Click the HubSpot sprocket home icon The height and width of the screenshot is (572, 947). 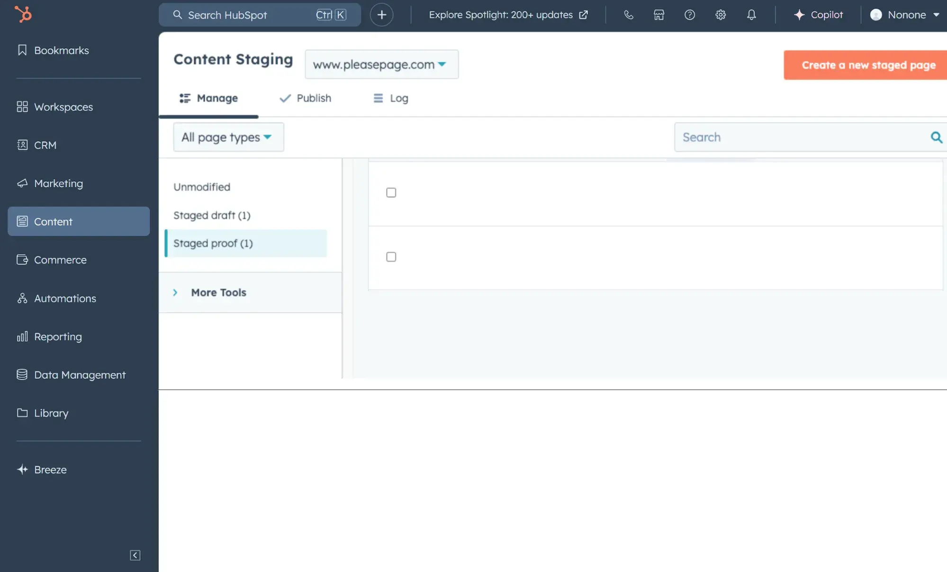22,14
